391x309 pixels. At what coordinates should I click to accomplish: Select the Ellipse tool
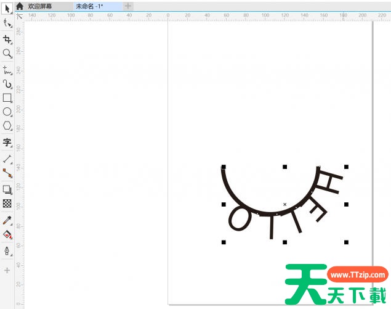tap(7, 112)
